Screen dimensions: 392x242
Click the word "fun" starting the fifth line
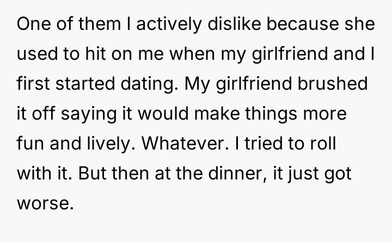[29, 146]
